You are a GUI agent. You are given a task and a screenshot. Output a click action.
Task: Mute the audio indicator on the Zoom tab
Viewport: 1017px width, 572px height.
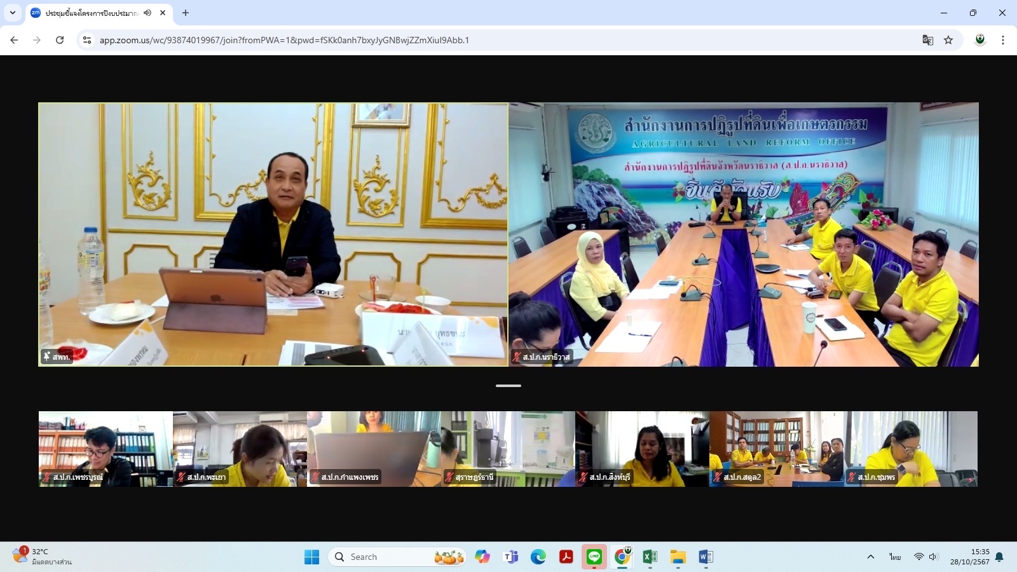click(x=147, y=13)
